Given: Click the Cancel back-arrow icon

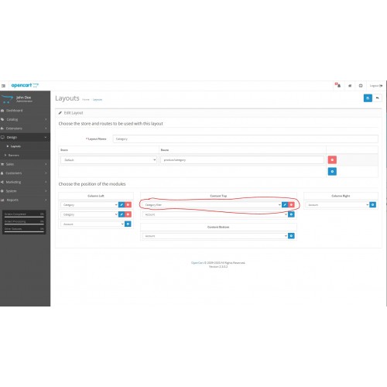Looking at the screenshot, I should coord(378,98).
